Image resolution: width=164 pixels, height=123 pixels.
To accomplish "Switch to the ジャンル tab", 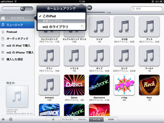I will [96, 119].
